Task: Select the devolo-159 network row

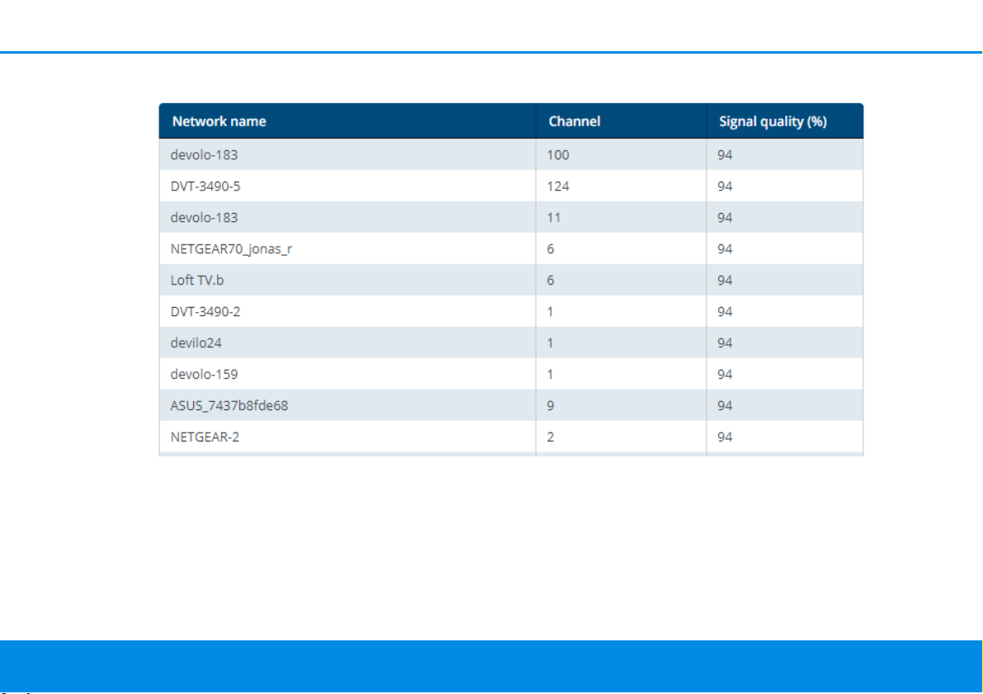Action: (x=511, y=375)
